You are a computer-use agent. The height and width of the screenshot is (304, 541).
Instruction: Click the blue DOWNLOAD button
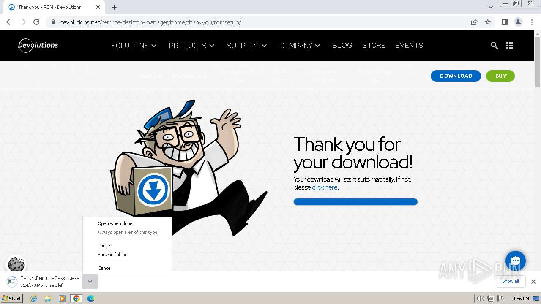coord(456,76)
